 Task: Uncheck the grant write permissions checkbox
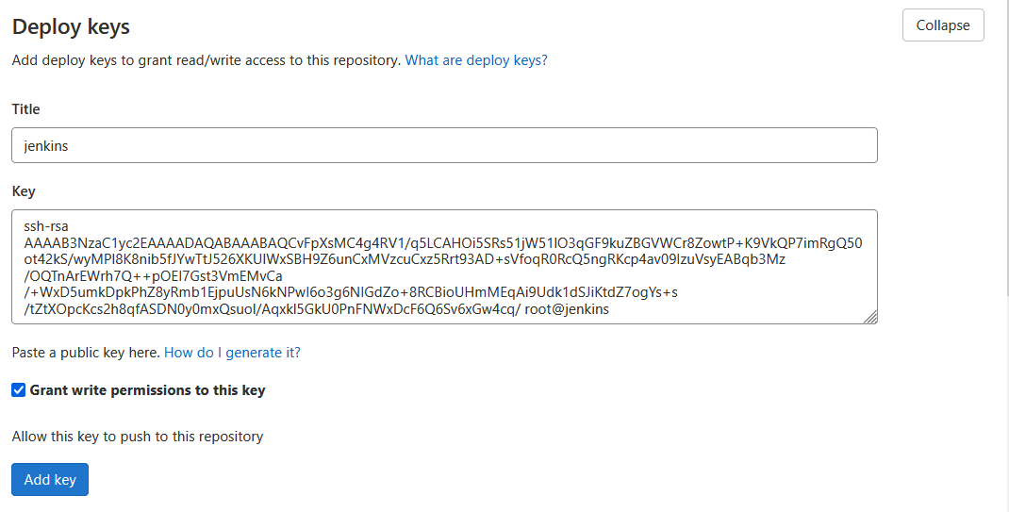19,390
